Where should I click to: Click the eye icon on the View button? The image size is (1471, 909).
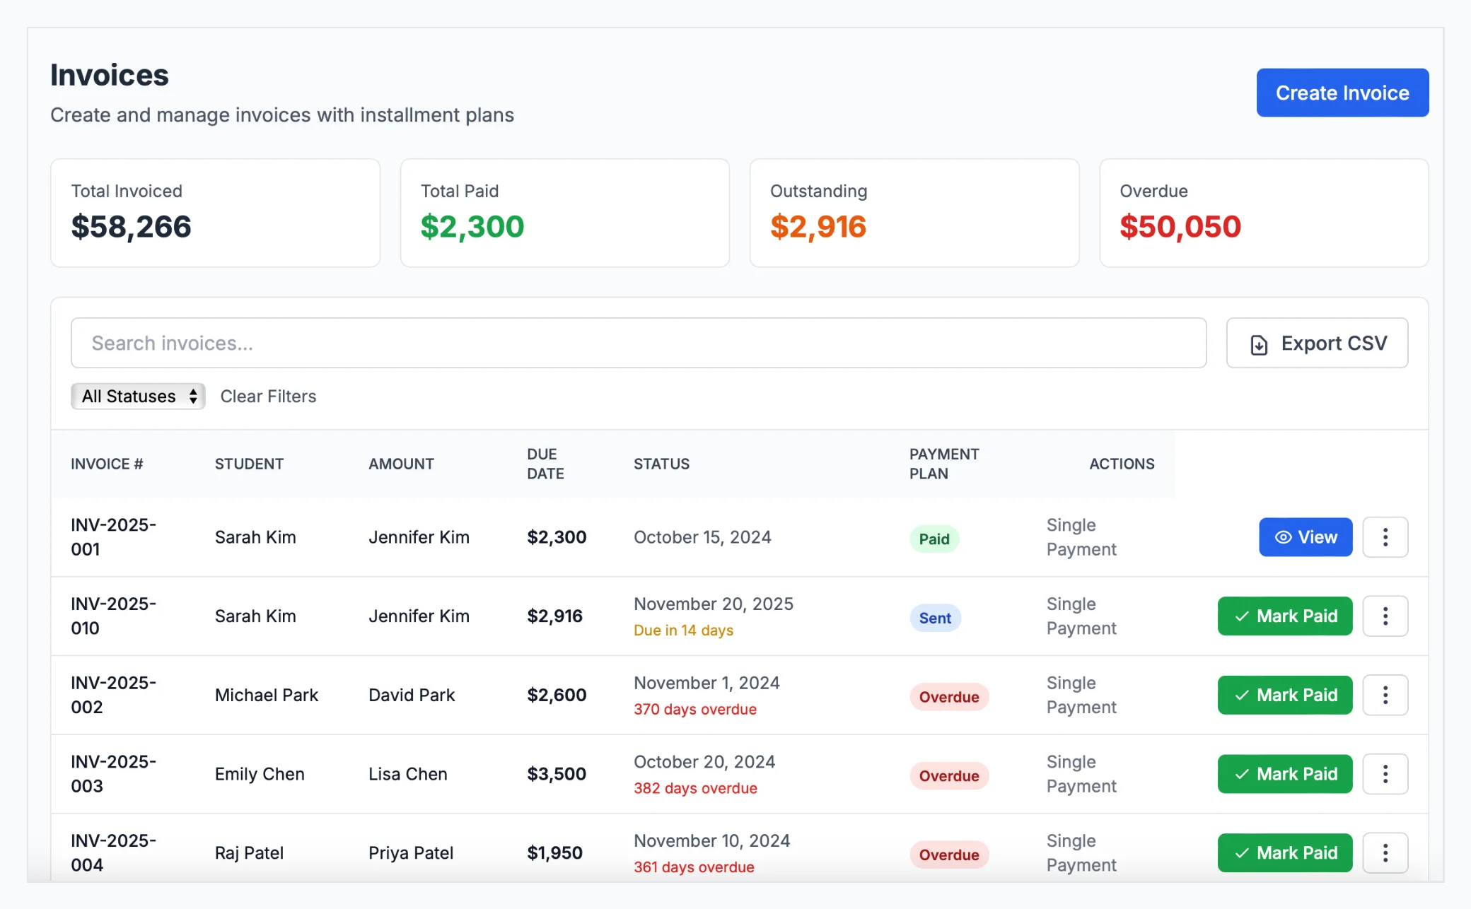1284,537
